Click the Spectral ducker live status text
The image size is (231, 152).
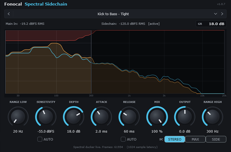[98, 147]
